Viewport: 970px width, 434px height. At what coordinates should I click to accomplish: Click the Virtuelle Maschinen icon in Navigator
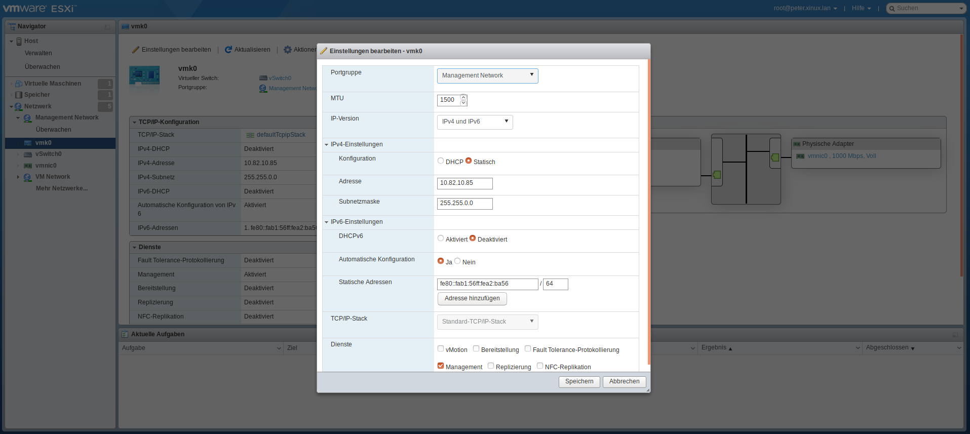[x=19, y=84]
